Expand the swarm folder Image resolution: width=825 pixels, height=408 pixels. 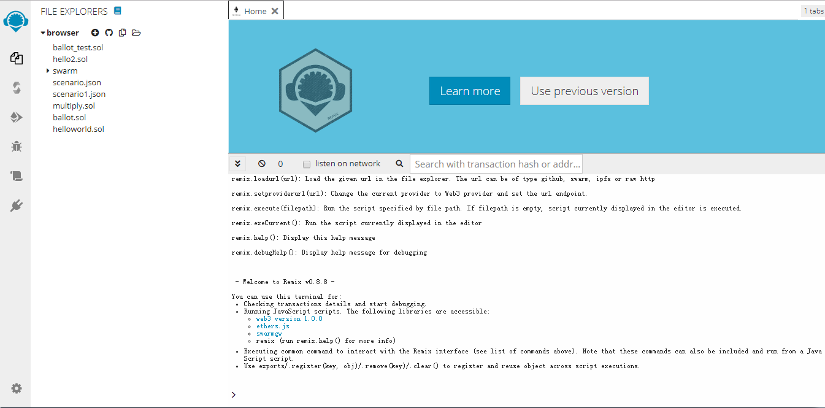(x=47, y=71)
